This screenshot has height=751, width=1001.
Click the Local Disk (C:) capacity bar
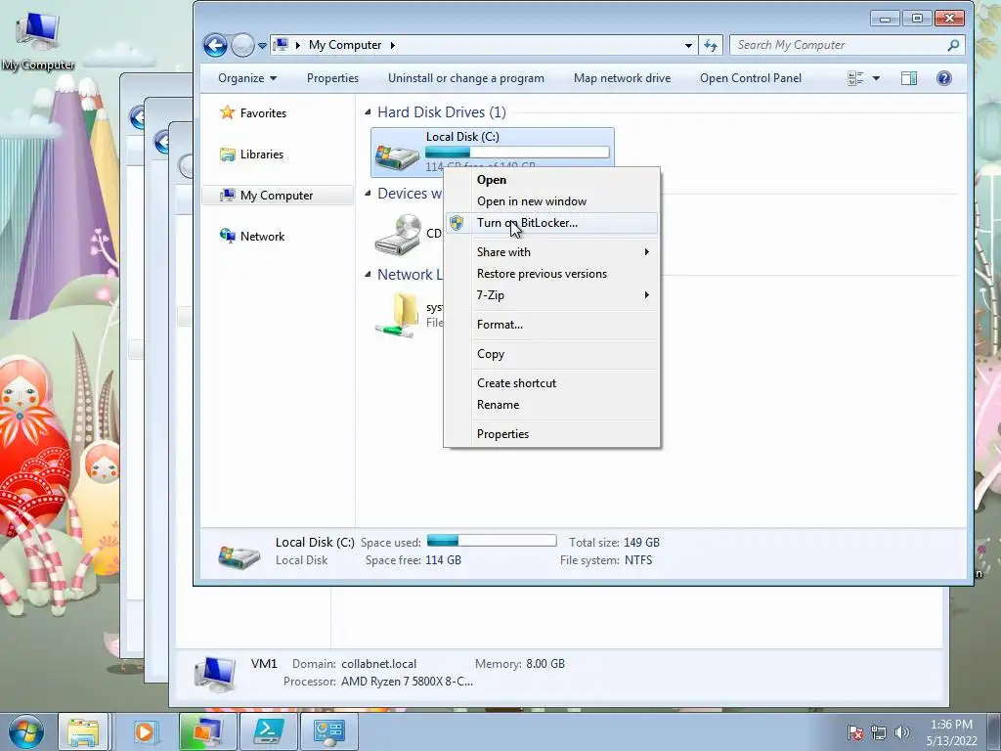tap(517, 152)
